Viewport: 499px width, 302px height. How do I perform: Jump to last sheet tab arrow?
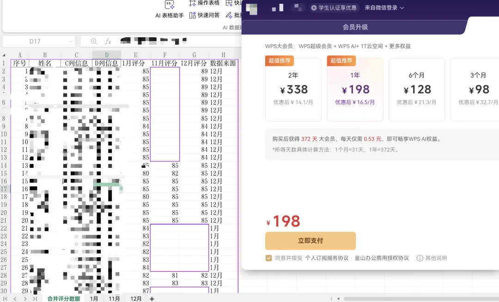[x=35, y=299]
